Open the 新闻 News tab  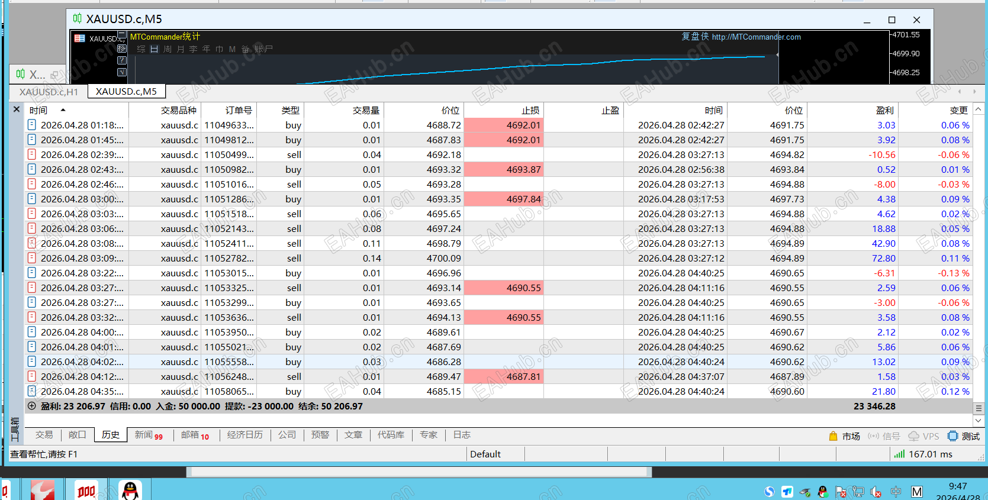click(149, 435)
